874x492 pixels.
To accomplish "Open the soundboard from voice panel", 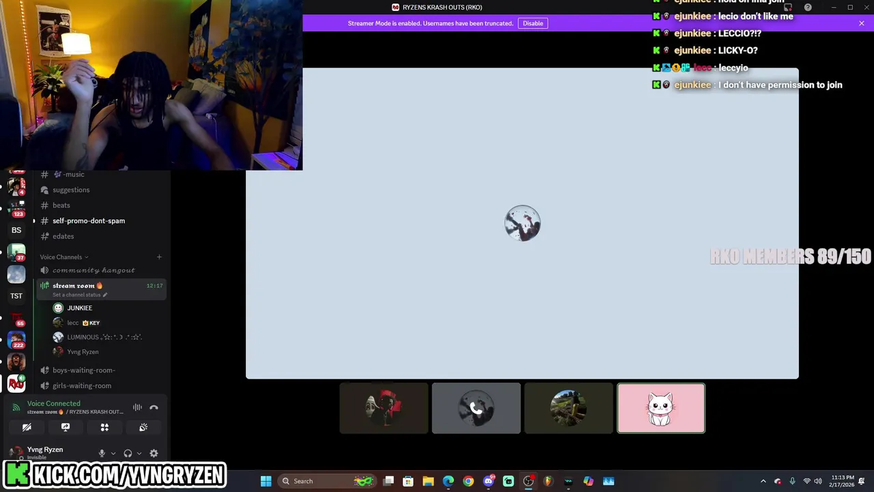I will 143,427.
